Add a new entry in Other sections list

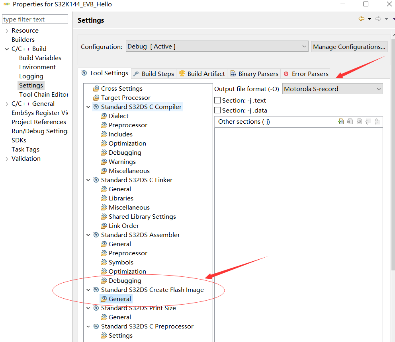click(341, 121)
